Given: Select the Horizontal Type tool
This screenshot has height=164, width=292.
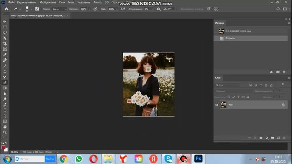Looking at the screenshot, I should click(x=5, y=110).
